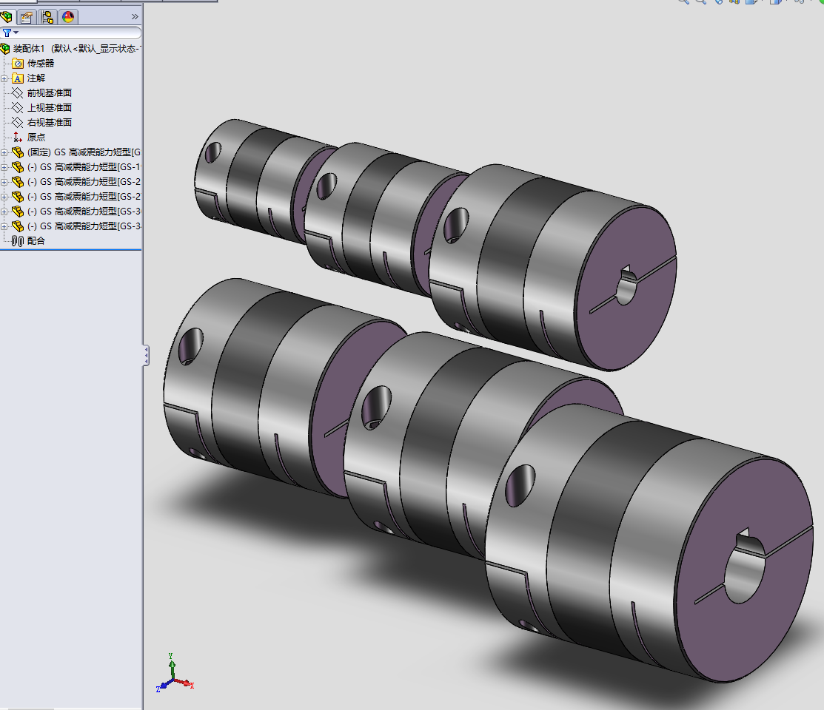Select the 注解 annotations folder icon
This screenshot has height=710, width=824.
click(x=18, y=78)
